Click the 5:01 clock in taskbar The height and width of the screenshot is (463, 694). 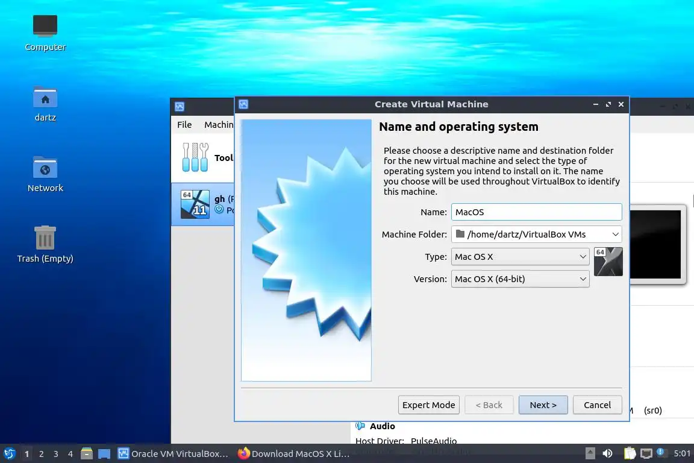[682, 453]
